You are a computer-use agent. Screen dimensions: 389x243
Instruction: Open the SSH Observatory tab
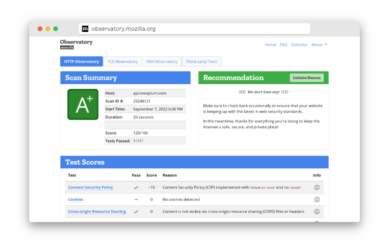pyautogui.click(x=162, y=61)
